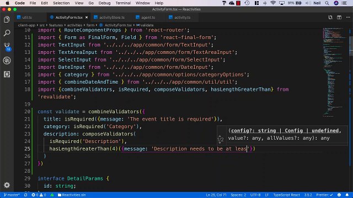Split the editor to the right
The width and height of the screenshot is (353, 198).
click(x=339, y=17)
